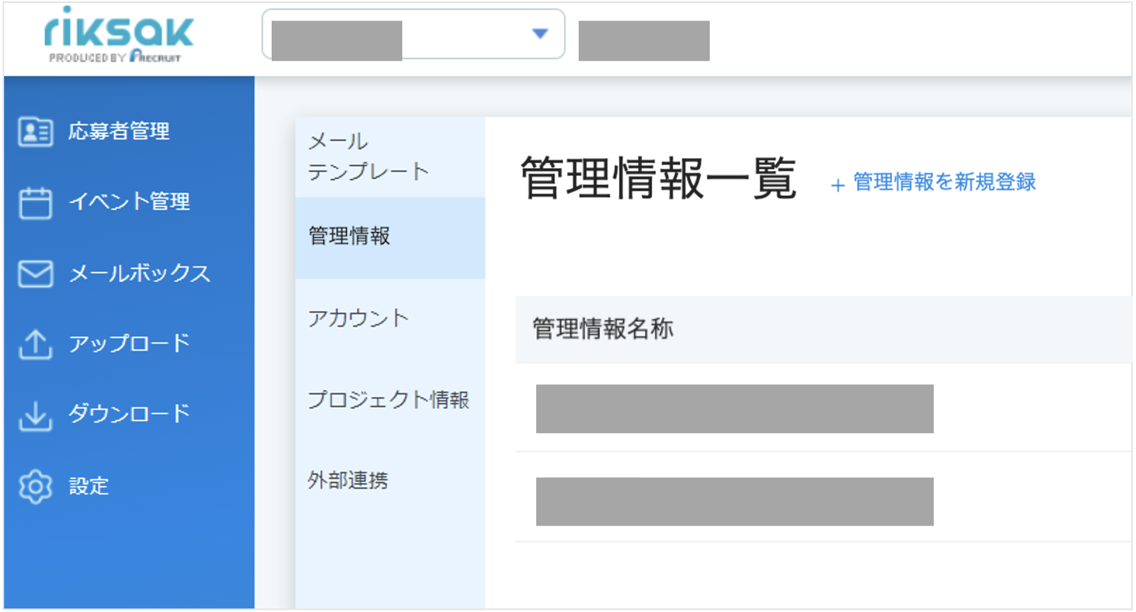Expand the project selector dropdown arrow
Image resolution: width=1136 pixels, height=612 pixels.
click(x=540, y=34)
